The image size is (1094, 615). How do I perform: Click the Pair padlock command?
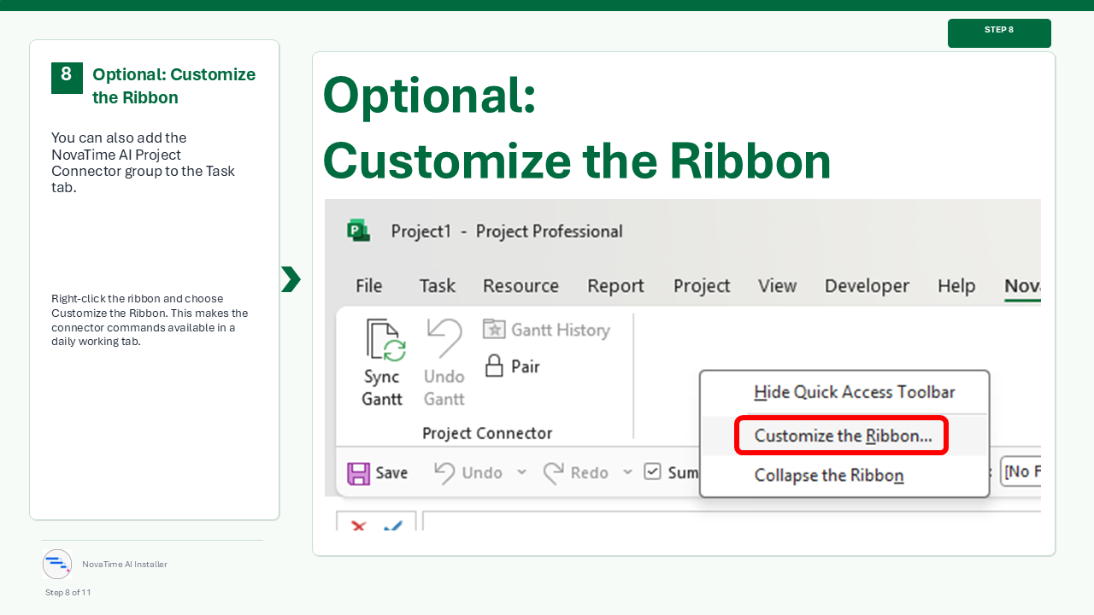point(513,366)
